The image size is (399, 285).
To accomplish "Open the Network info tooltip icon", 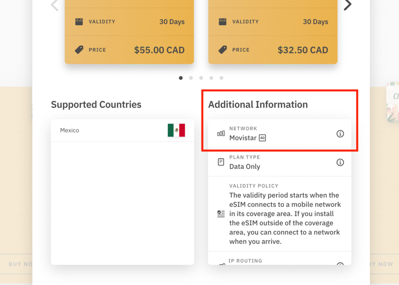I will click(x=340, y=134).
